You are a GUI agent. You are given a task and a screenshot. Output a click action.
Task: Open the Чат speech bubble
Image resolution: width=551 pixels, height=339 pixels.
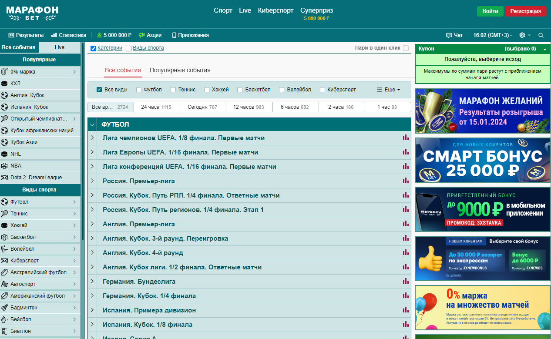(x=454, y=35)
